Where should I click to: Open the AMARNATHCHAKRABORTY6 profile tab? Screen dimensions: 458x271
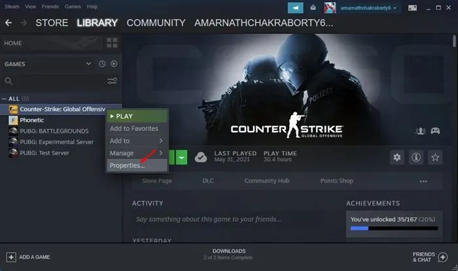click(x=264, y=23)
